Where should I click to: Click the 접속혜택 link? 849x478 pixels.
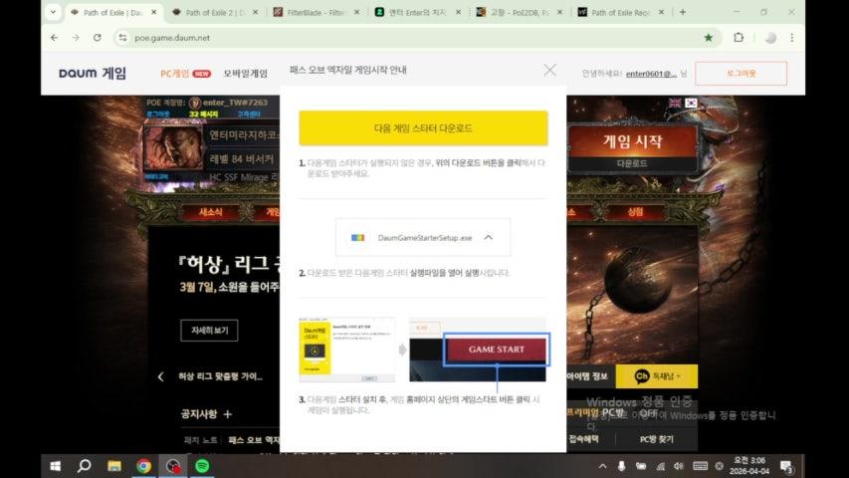(583, 439)
